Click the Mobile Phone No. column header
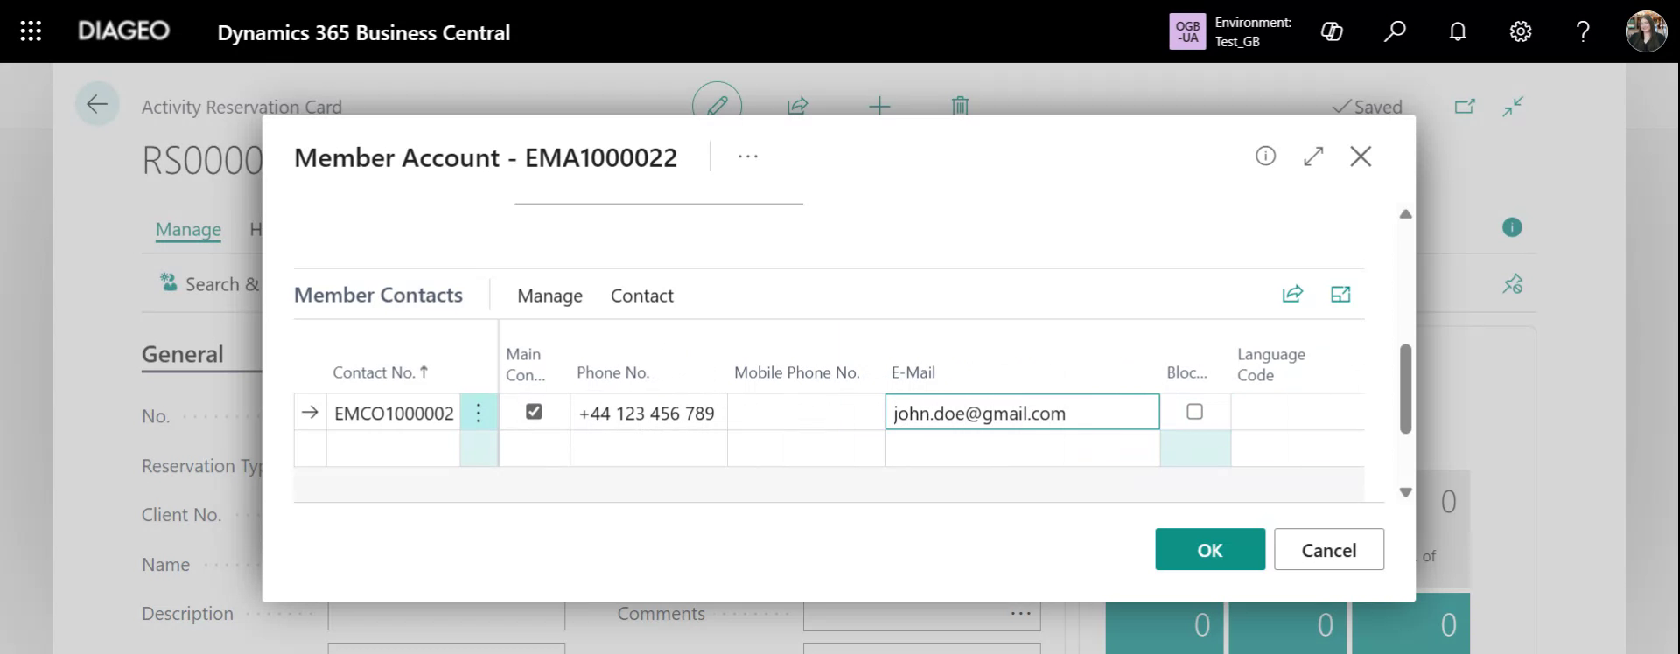1680x654 pixels. [797, 372]
